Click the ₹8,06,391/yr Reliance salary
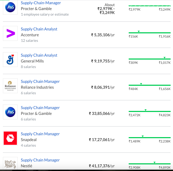 click(x=103, y=87)
